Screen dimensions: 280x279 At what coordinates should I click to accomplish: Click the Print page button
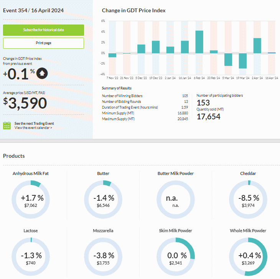pos(43,43)
